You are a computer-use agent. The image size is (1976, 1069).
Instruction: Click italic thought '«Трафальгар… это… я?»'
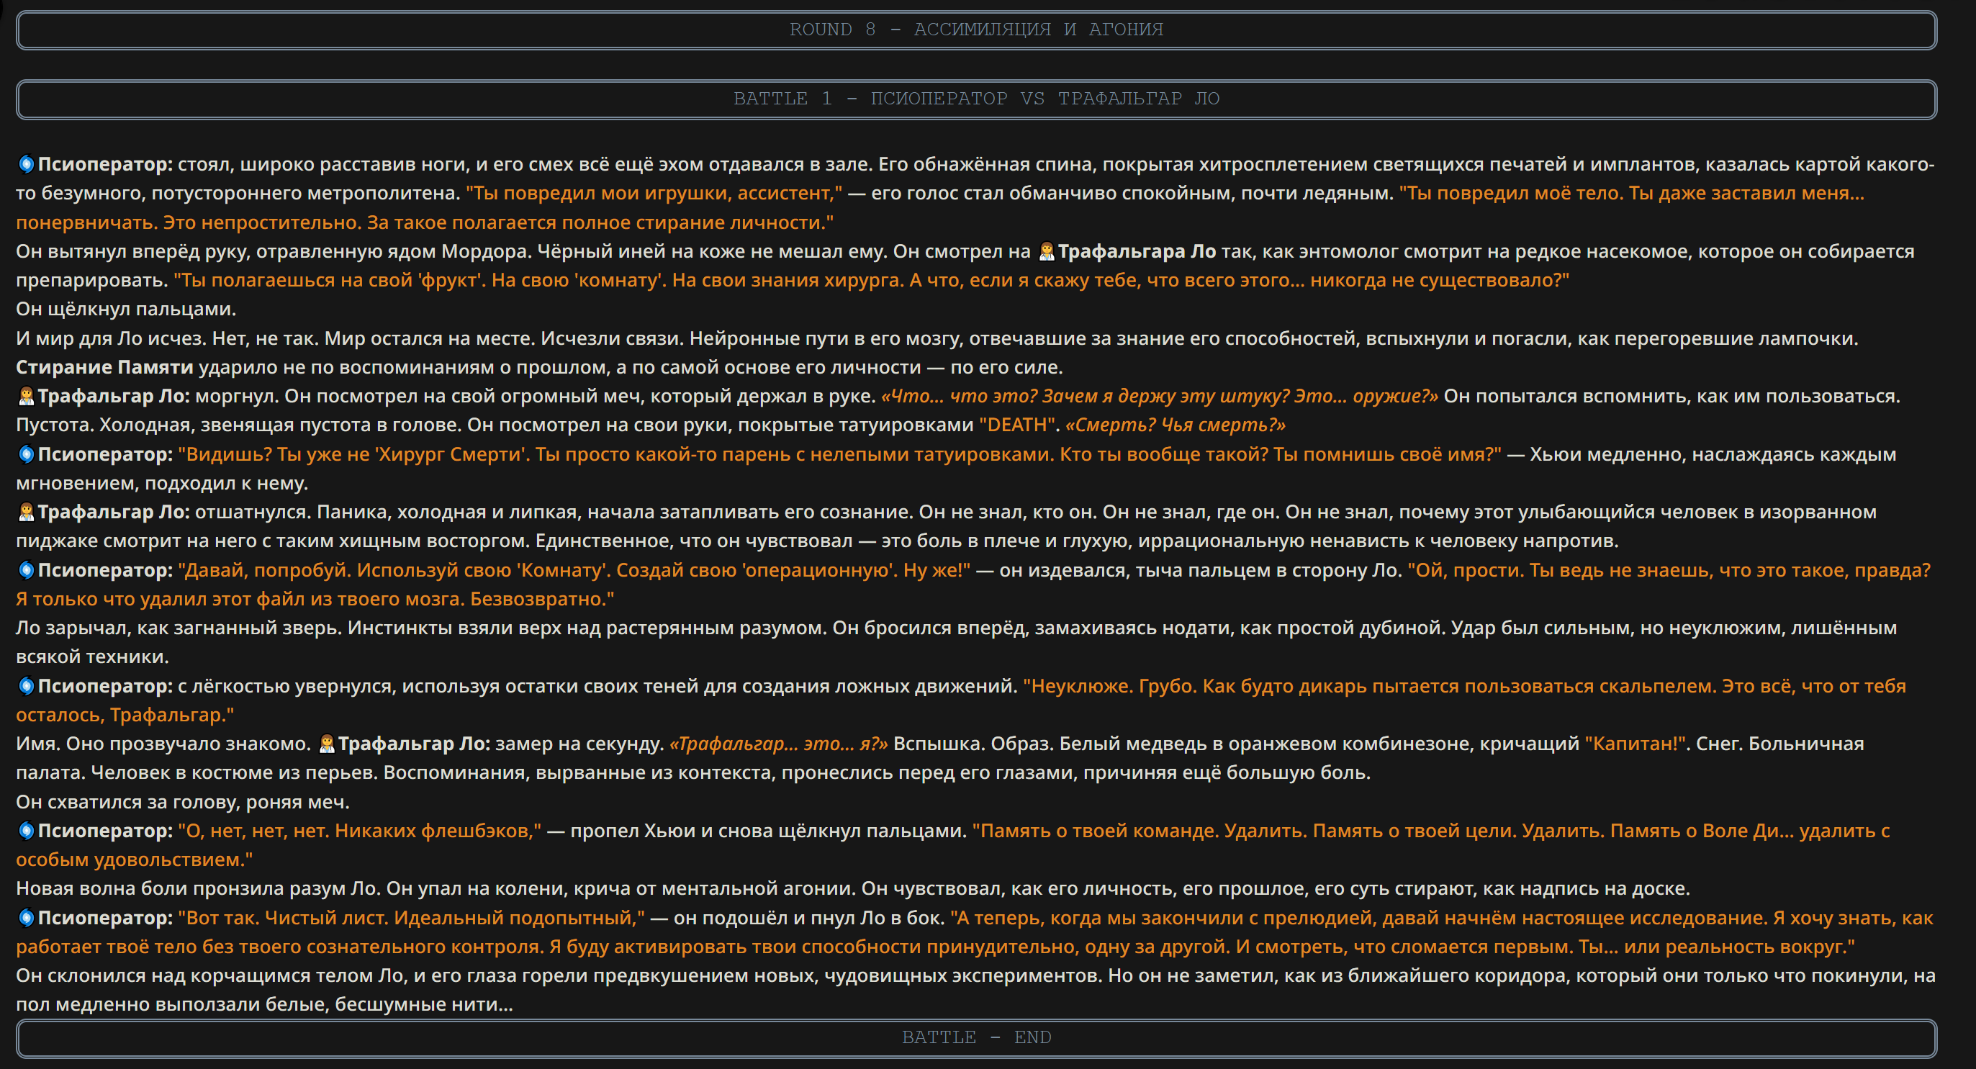pos(779,744)
